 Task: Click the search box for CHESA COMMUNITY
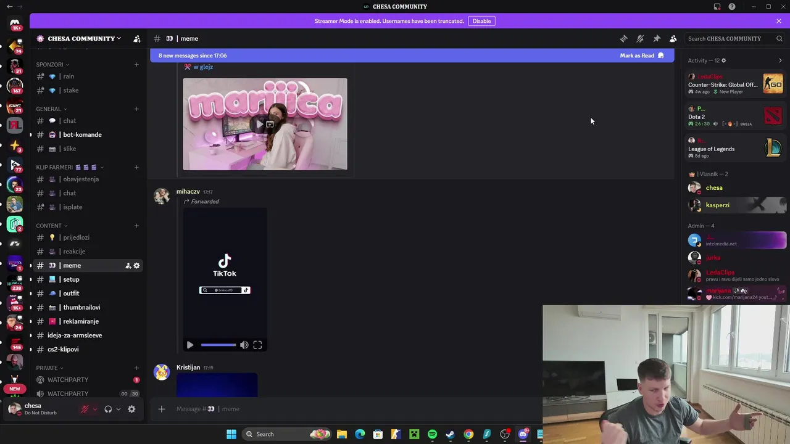pyautogui.click(x=734, y=38)
